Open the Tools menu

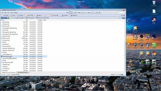12,12
